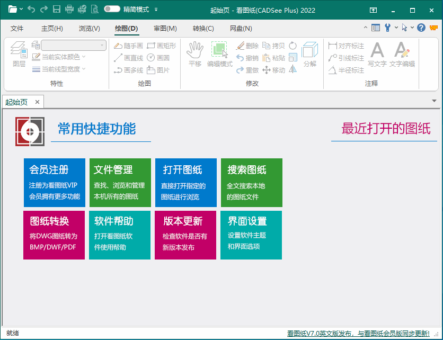Viewport: 443px width, 340px height.
Task: Switch to the 审图(M) tab
Action: pyautogui.click(x=165, y=29)
